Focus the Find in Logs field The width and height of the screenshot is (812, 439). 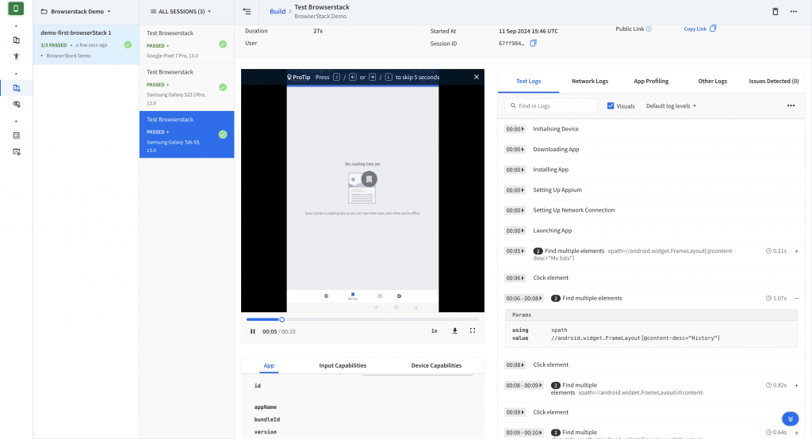tap(551, 105)
